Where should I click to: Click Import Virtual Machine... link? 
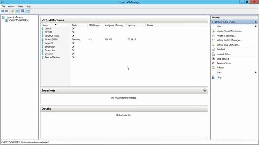(x=229, y=31)
